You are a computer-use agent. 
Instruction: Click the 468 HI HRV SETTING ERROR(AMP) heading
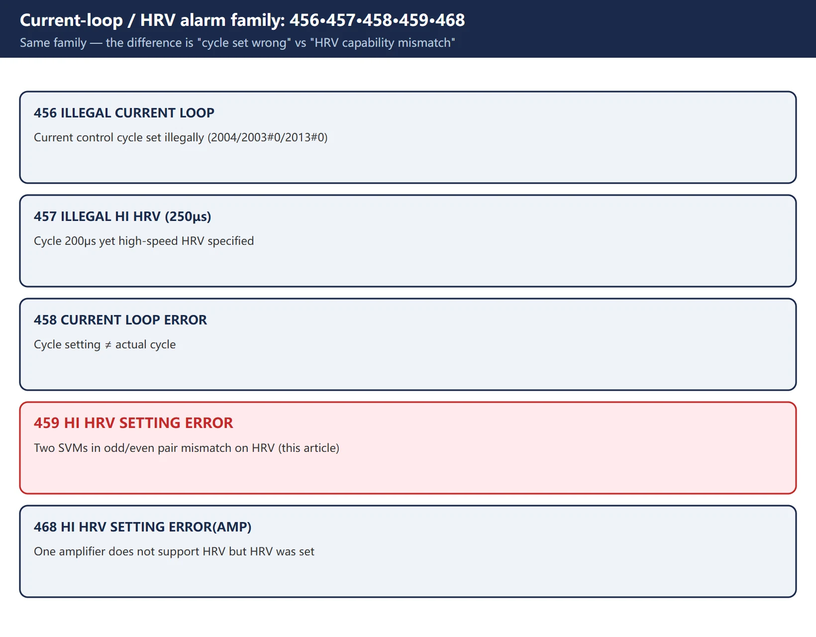click(142, 527)
